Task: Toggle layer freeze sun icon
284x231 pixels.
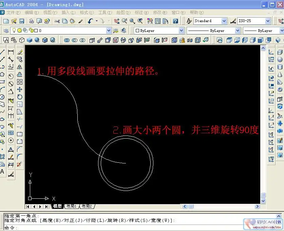Action: tap(19, 31)
